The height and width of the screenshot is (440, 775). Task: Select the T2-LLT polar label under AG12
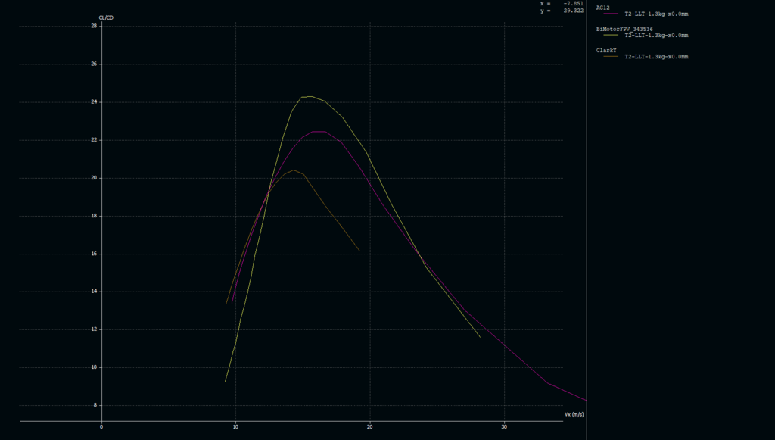(x=655, y=14)
